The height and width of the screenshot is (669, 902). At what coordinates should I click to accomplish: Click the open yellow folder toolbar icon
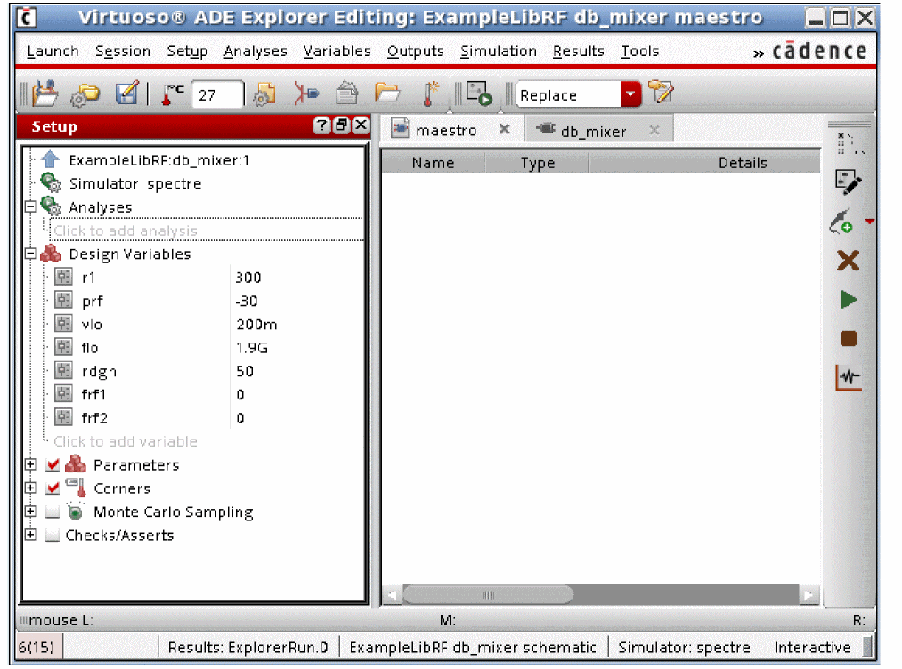(387, 92)
